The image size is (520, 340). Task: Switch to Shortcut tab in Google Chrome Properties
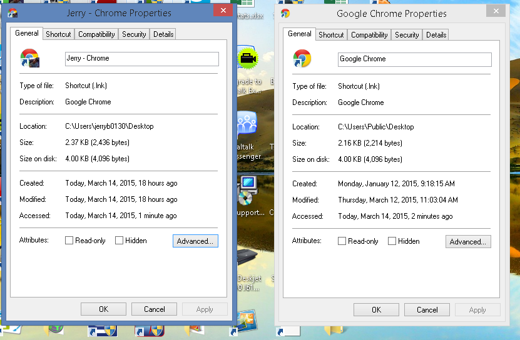point(331,35)
